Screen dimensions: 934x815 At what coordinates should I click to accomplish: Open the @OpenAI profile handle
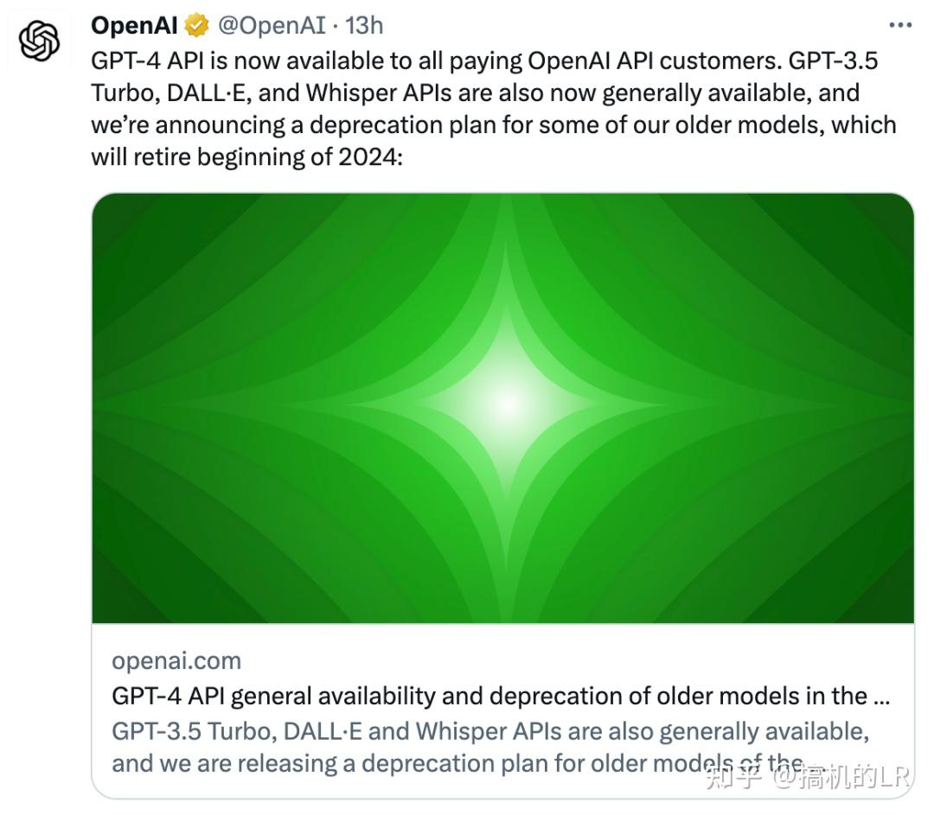(274, 25)
